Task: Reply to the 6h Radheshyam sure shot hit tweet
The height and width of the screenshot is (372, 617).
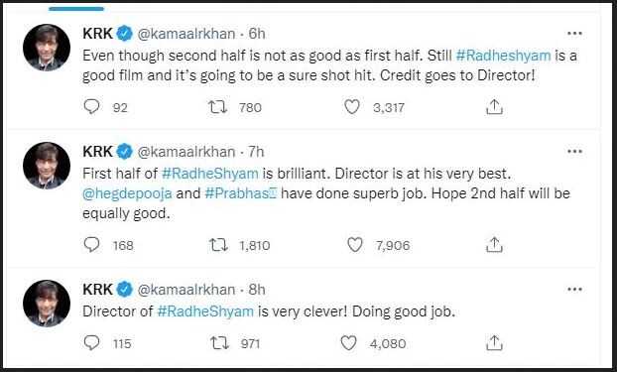Action: tap(92, 107)
